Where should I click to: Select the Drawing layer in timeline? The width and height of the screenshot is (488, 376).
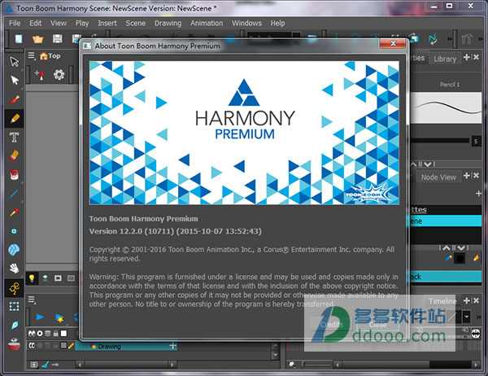click(124, 346)
